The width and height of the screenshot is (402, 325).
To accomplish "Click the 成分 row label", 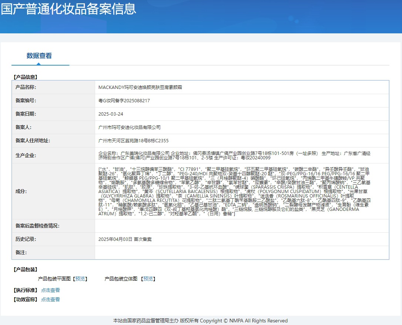I will pyautogui.click(x=21, y=191).
